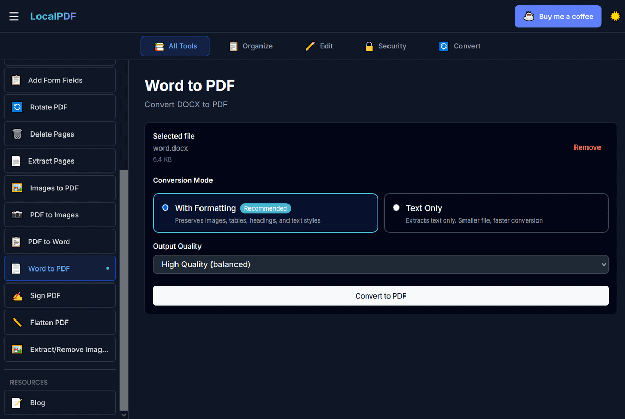Viewport: 625px width, 419px height.
Task: Click the Delete Pages trash icon
Action: [x=17, y=134]
